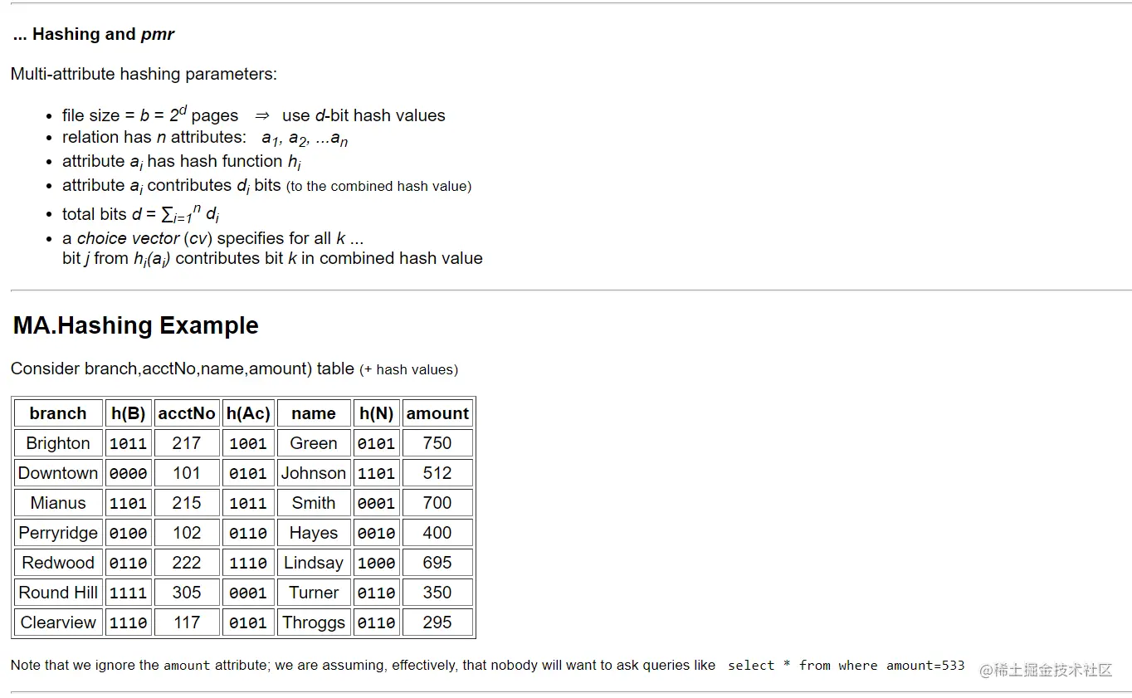Select the "Redwood" branch cell
Screen dimensions: 1132x698
click(x=58, y=563)
